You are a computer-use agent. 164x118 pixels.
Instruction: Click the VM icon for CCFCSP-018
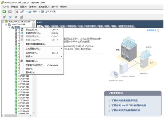point(16,92)
